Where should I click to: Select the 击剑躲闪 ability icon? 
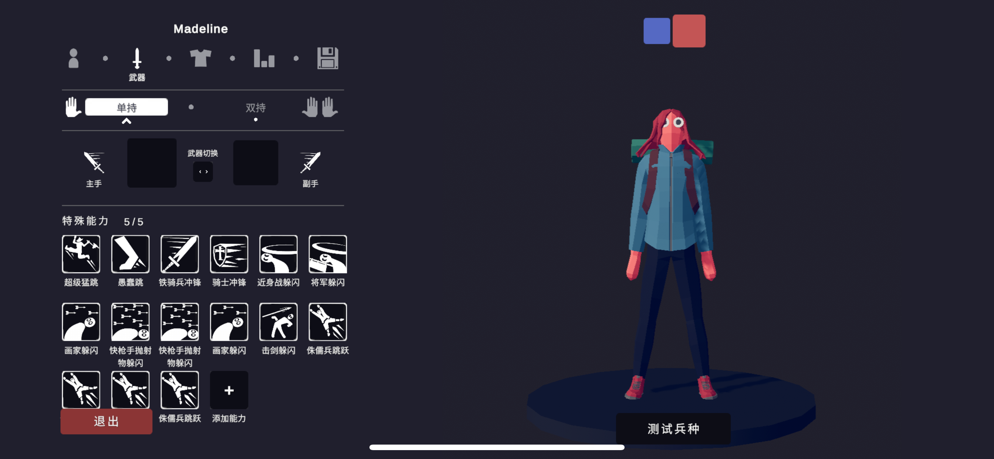[278, 322]
